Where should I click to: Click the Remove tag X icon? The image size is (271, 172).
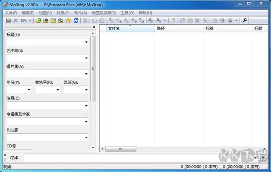pos(16,21)
